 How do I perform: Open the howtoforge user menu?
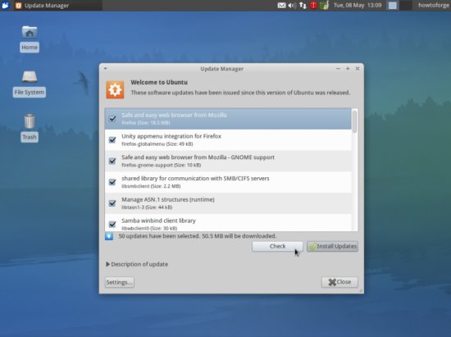click(x=433, y=5)
